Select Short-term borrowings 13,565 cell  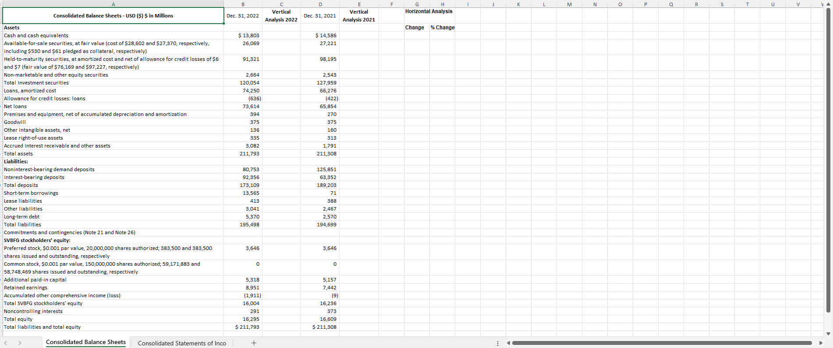243,193
